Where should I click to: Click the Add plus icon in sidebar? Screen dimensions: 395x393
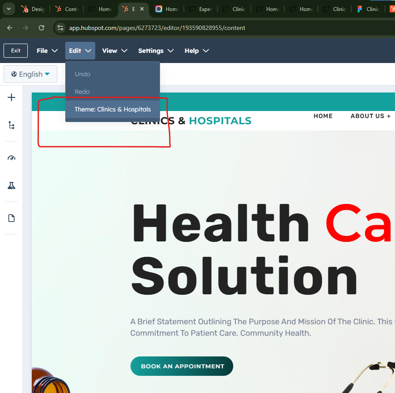(x=11, y=97)
